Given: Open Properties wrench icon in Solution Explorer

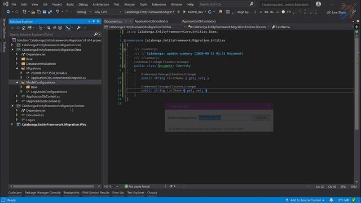Looking at the screenshot, I should tap(78, 28).
